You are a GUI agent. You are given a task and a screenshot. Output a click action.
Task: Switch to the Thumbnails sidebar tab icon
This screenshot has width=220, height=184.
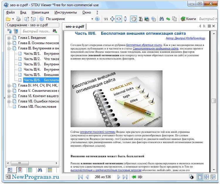pyautogui.click(x=30, y=170)
